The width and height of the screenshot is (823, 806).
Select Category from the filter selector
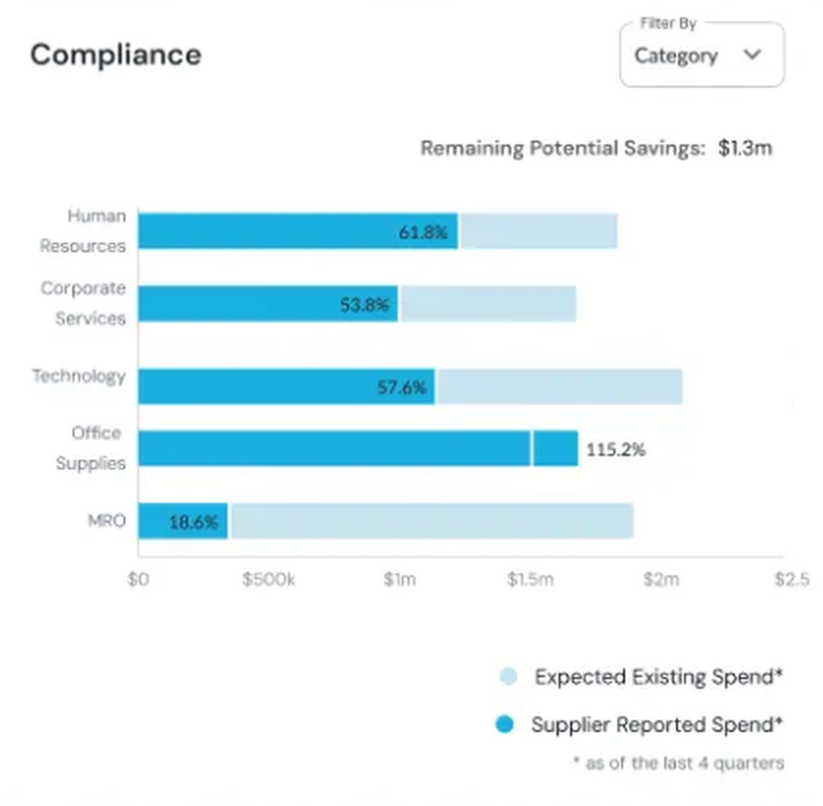[675, 56]
